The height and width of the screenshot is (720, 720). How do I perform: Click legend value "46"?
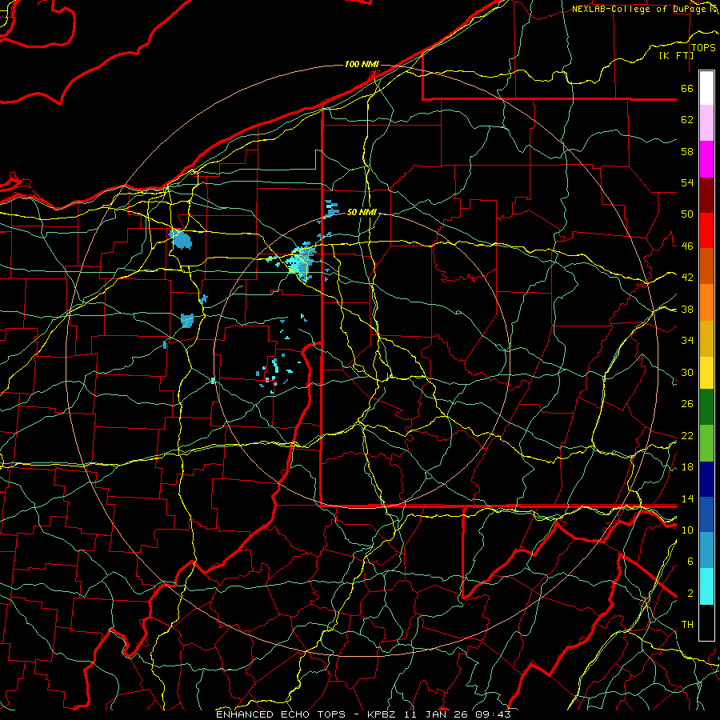tap(687, 246)
